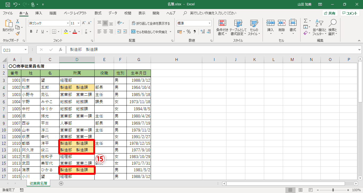
Task: Toggle center horizontal alignment
Action: [x=105, y=32]
